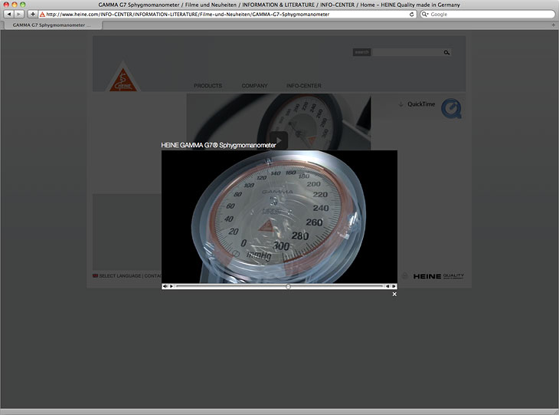Click the background video play button
The height and width of the screenshot is (415, 559).
[x=279, y=140]
